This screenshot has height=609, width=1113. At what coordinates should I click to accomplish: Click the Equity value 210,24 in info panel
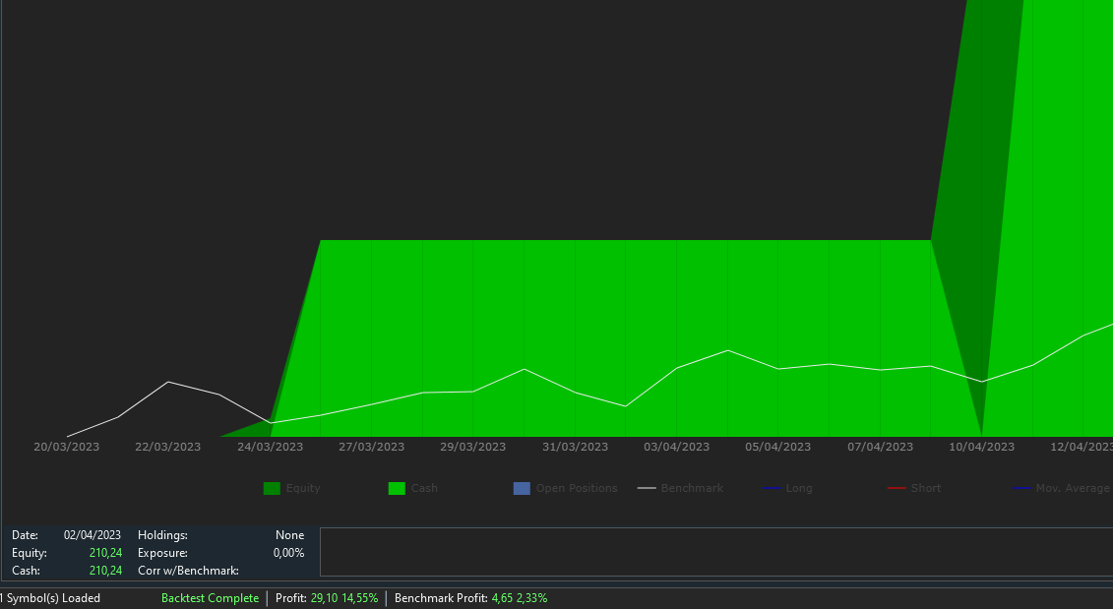point(105,553)
